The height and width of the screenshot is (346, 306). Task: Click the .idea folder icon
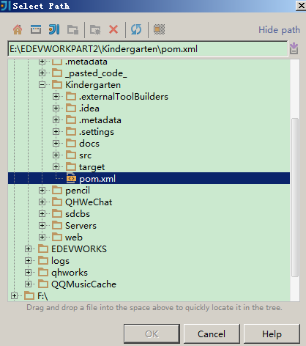(71, 108)
